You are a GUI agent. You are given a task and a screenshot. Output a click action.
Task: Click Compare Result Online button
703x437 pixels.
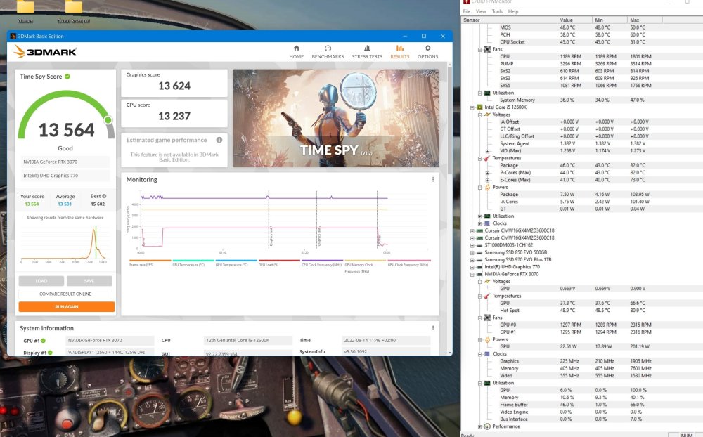pos(66,294)
